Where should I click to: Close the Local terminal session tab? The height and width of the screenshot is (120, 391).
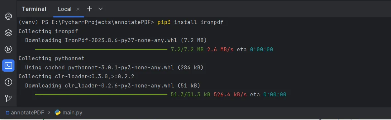click(x=78, y=9)
